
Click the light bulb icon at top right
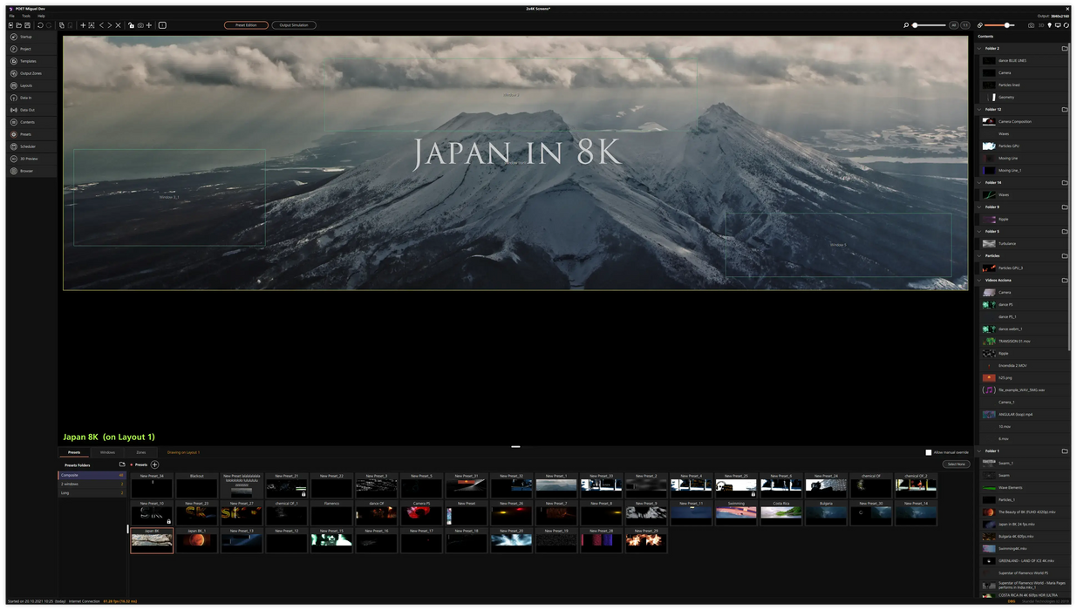1049,25
